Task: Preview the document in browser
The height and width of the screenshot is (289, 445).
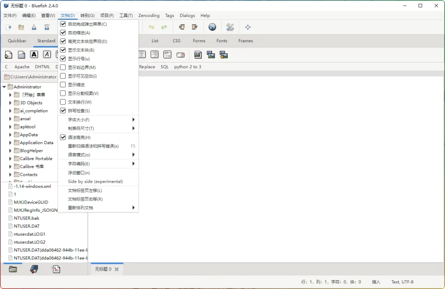Action: coord(212,27)
